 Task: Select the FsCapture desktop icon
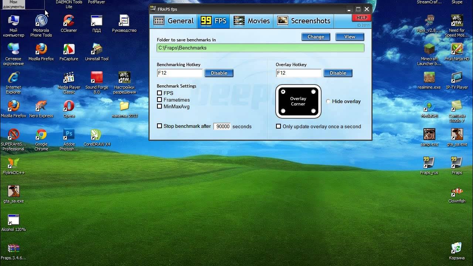pyautogui.click(x=69, y=52)
